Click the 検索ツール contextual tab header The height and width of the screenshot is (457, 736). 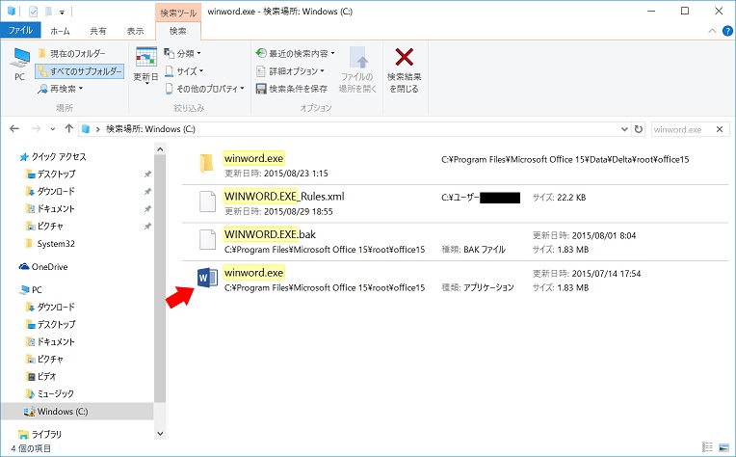click(x=178, y=13)
